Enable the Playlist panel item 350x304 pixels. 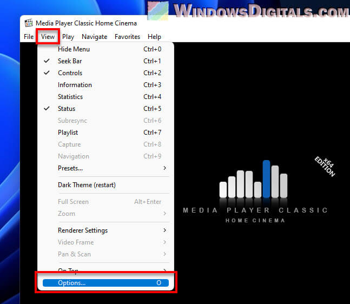pyautogui.click(x=106, y=133)
